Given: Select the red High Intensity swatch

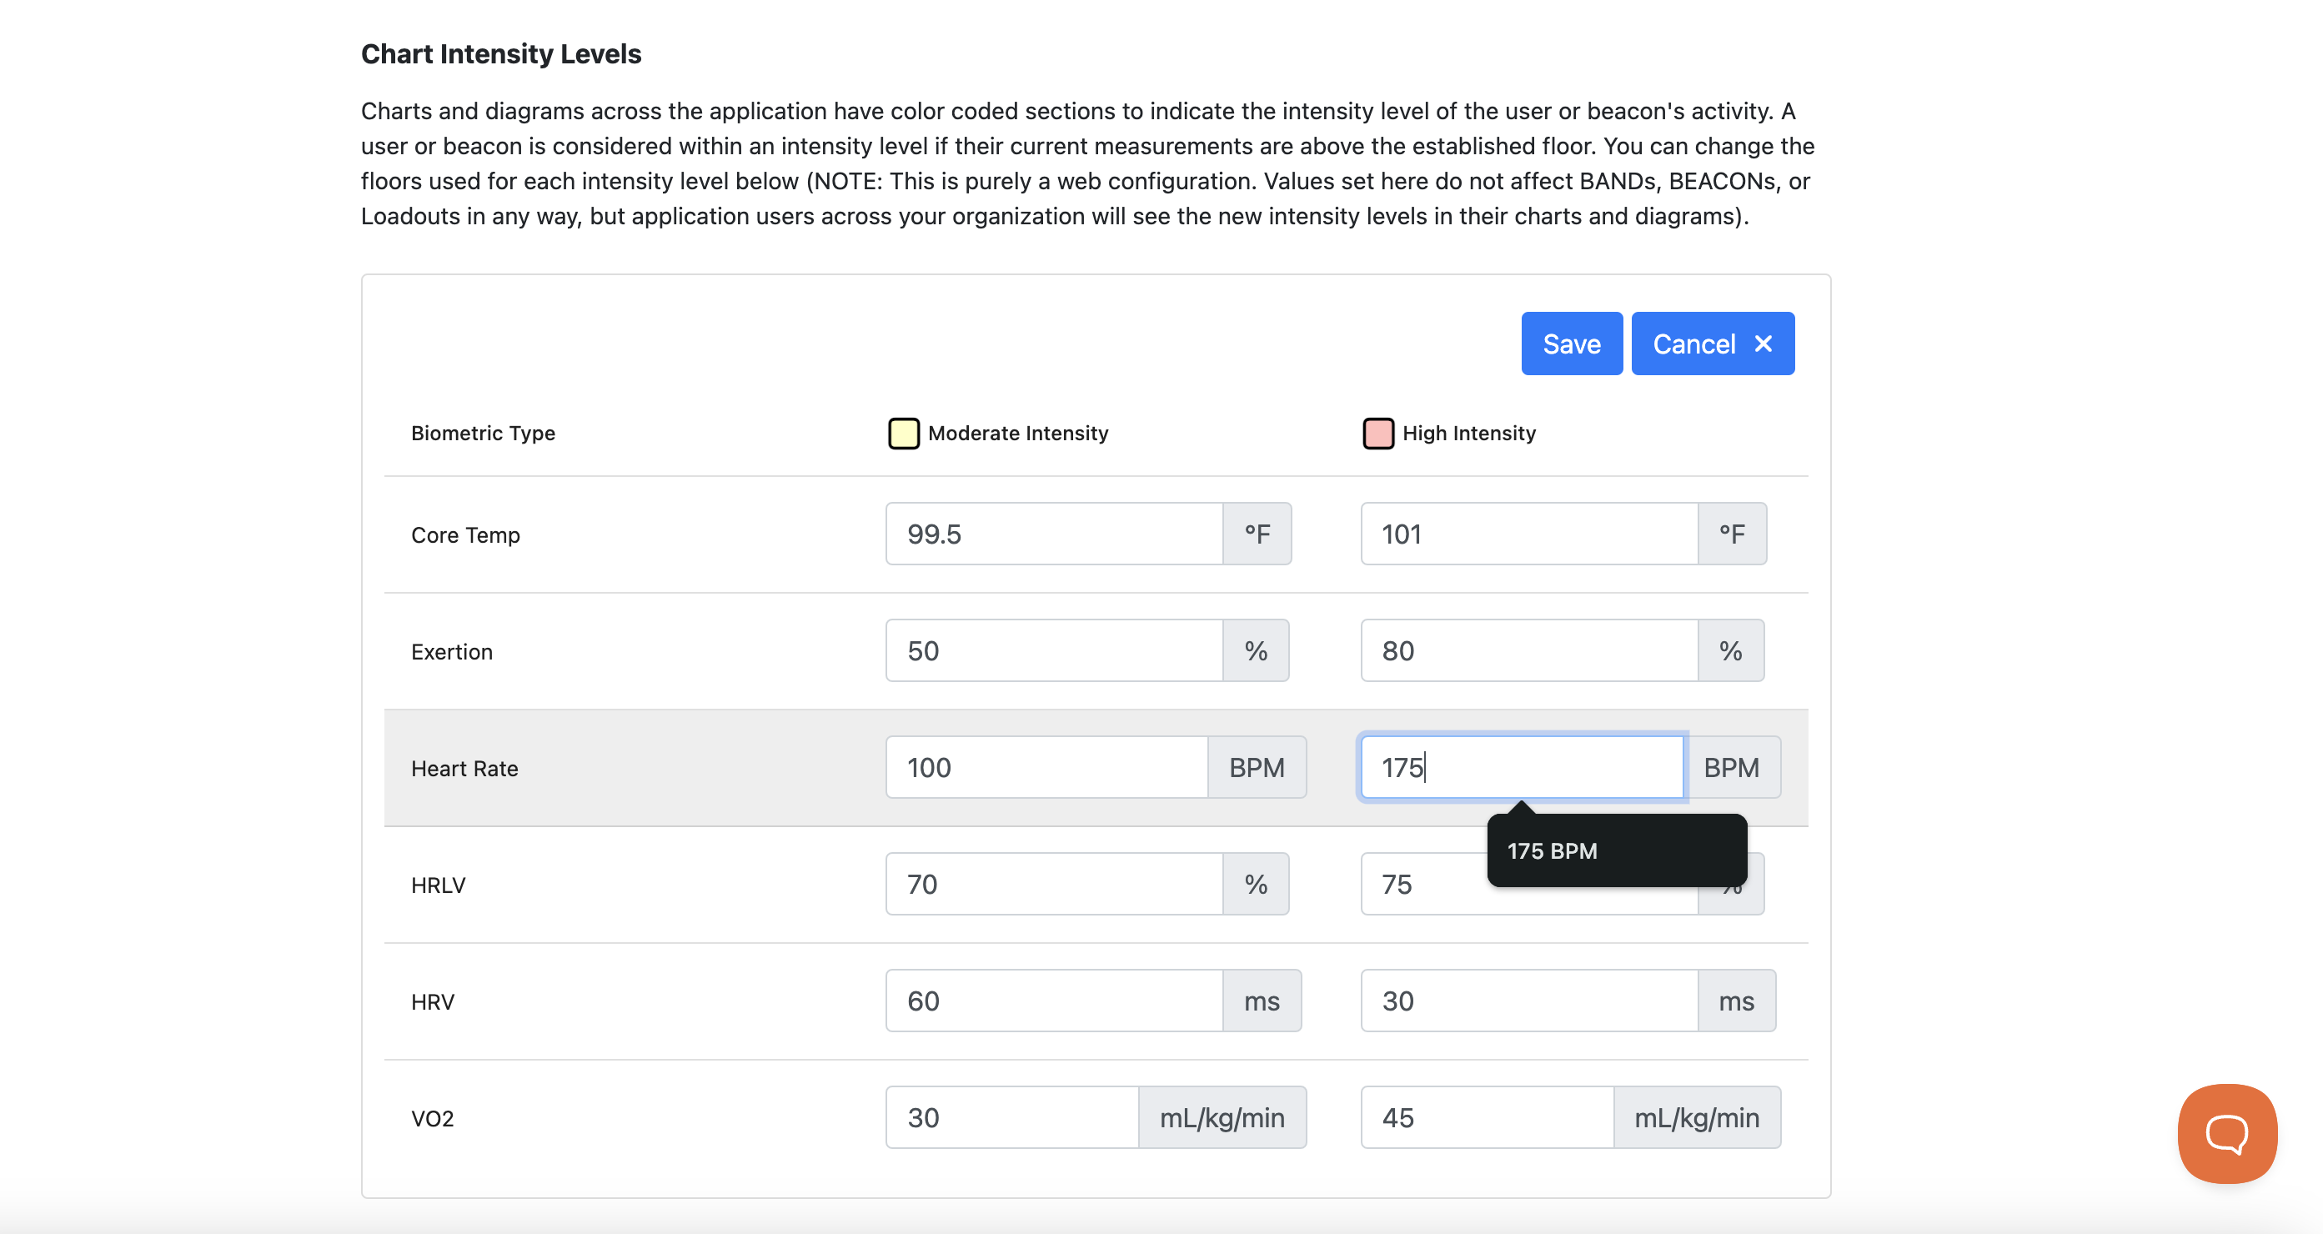Looking at the screenshot, I should [x=1377, y=433].
